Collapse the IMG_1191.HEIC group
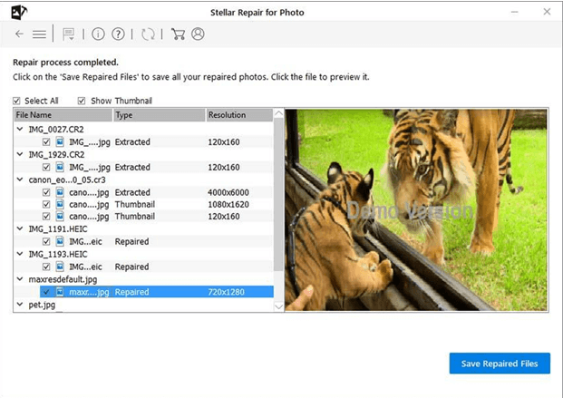The width and height of the screenshot is (563, 398). tap(20, 229)
